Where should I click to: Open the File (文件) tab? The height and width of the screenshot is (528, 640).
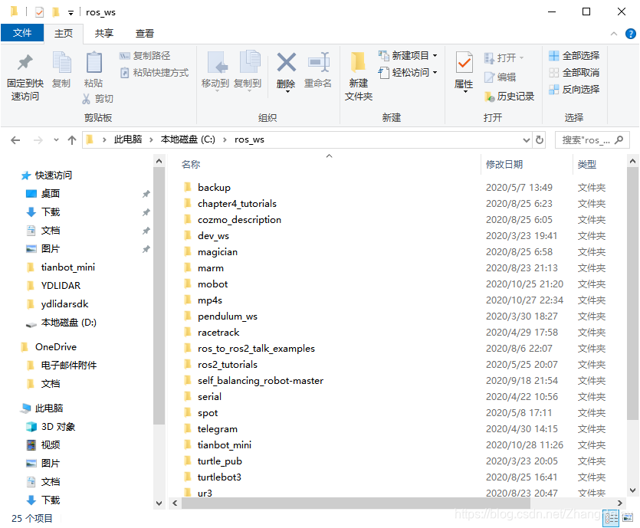coord(22,33)
